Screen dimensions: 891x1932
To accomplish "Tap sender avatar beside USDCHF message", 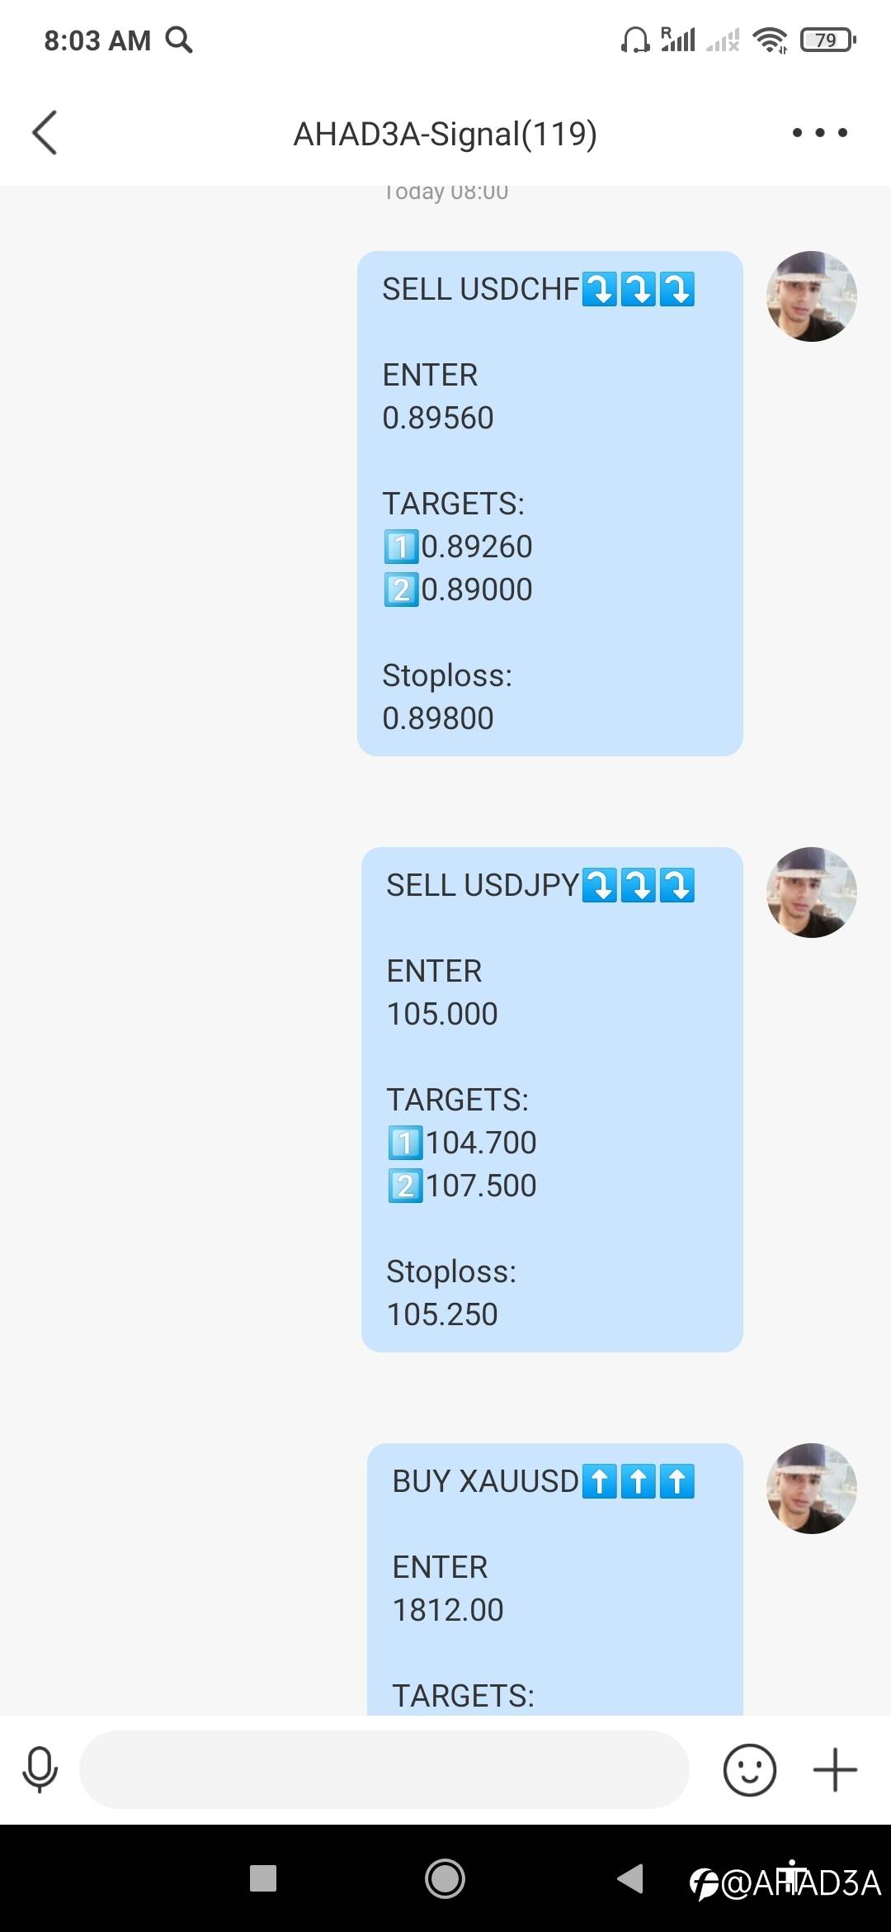I will coord(812,296).
